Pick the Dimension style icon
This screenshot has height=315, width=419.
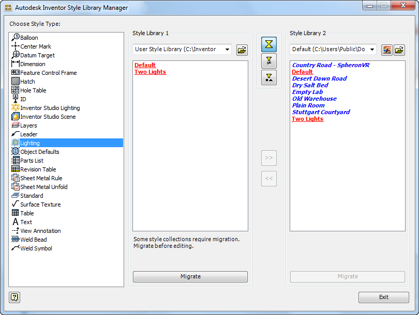(16, 64)
